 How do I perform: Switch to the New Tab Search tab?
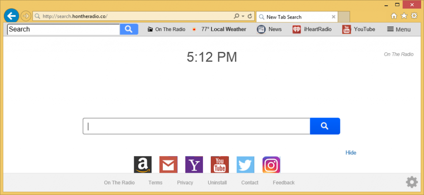coord(296,17)
